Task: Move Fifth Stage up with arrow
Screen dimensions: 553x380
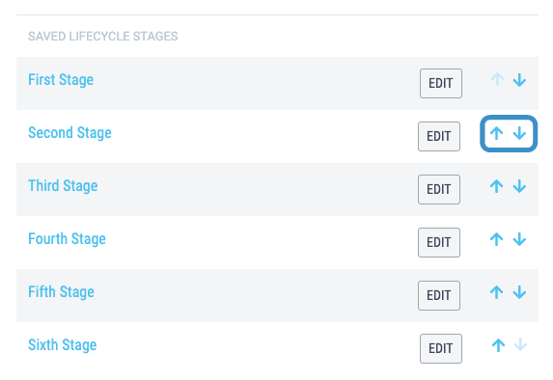Action: pyautogui.click(x=497, y=292)
